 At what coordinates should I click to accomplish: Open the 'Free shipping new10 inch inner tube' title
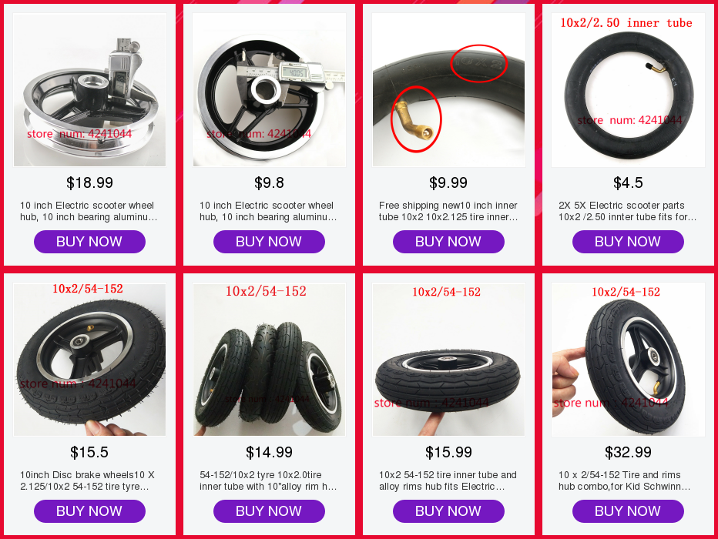click(448, 211)
